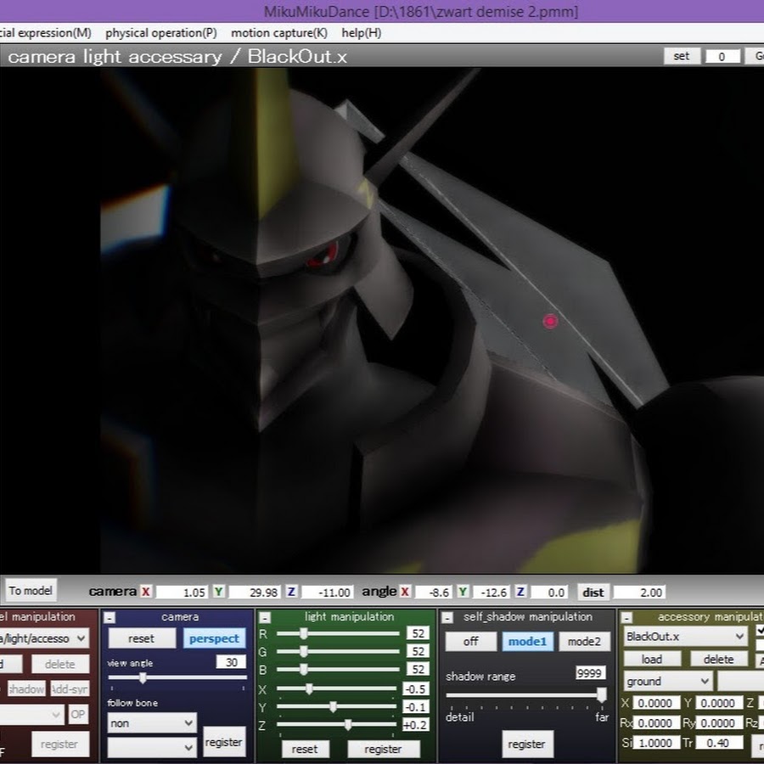Click the accessory Ry rotation field
This screenshot has height=764, width=764.
(719, 722)
